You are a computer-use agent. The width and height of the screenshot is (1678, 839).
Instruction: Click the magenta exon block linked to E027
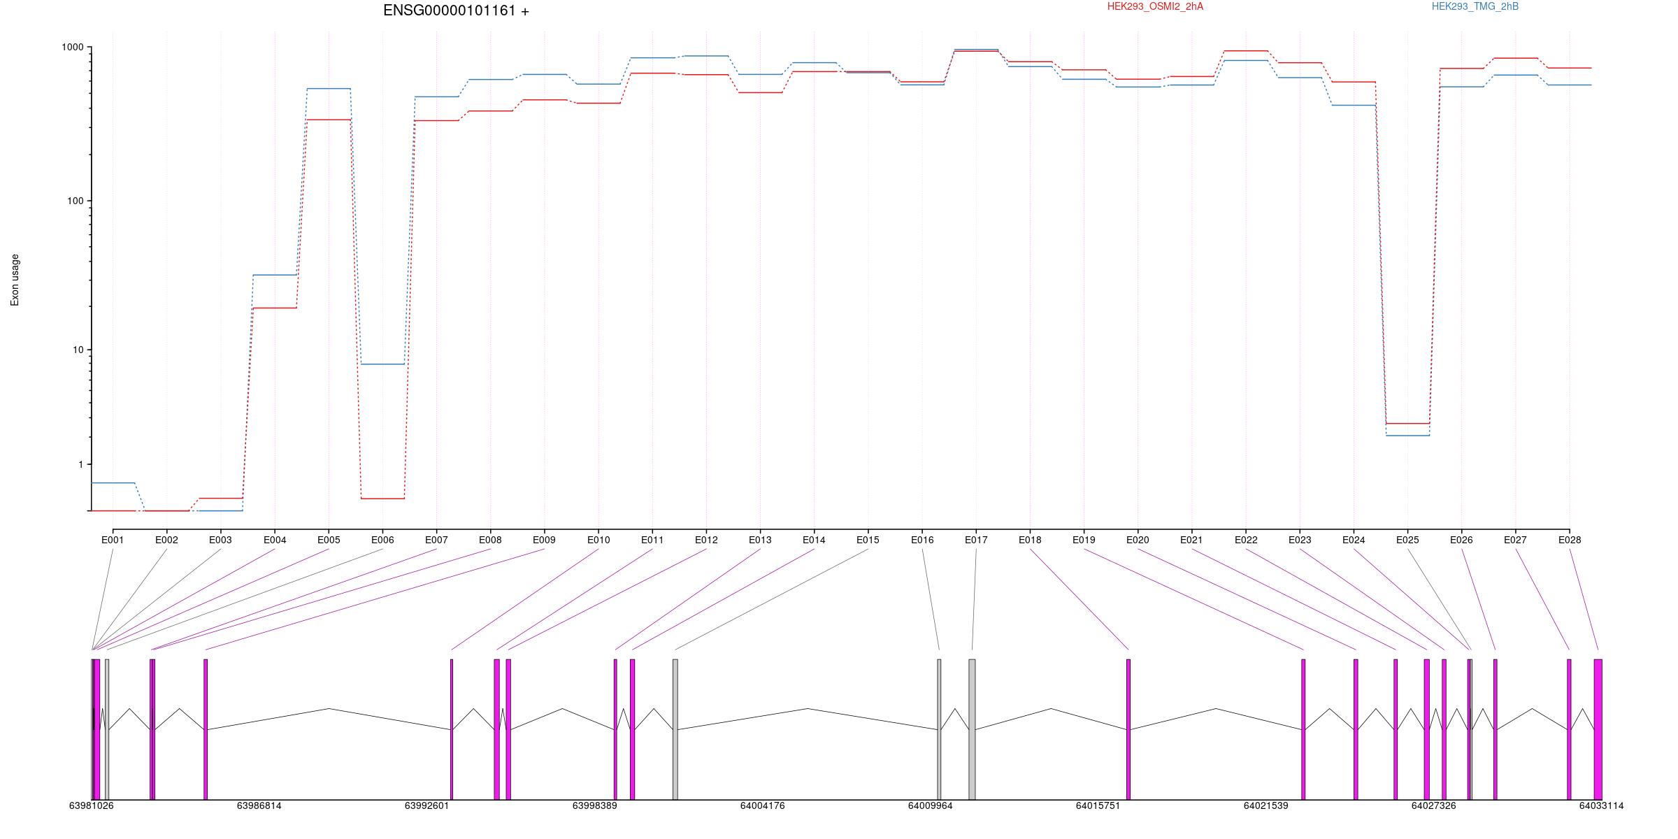click(x=1569, y=729)
